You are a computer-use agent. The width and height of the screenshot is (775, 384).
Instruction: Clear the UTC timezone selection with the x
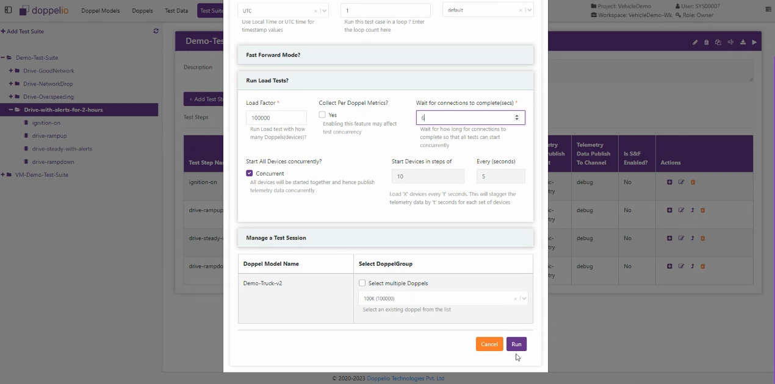coord(315,11)
